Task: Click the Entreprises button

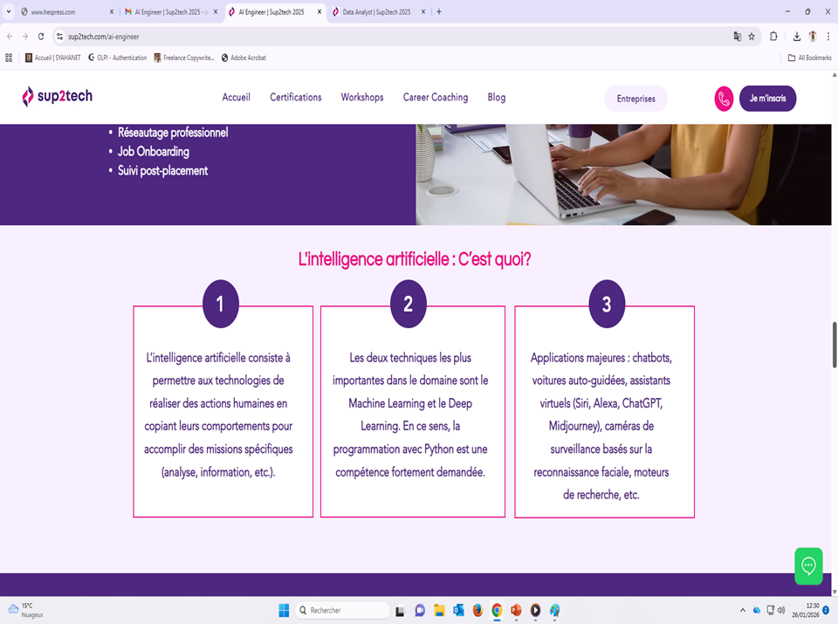Action: click(x=635, y=99)
